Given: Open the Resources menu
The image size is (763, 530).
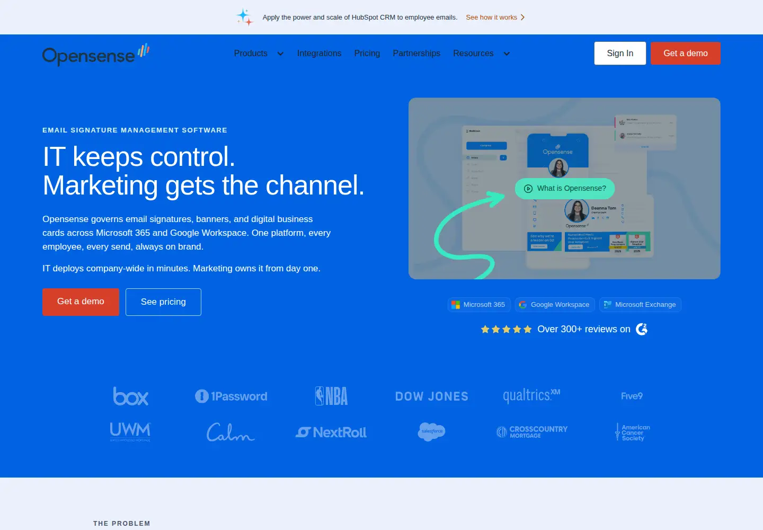Looking at the screenshot, I should [473, 54].
